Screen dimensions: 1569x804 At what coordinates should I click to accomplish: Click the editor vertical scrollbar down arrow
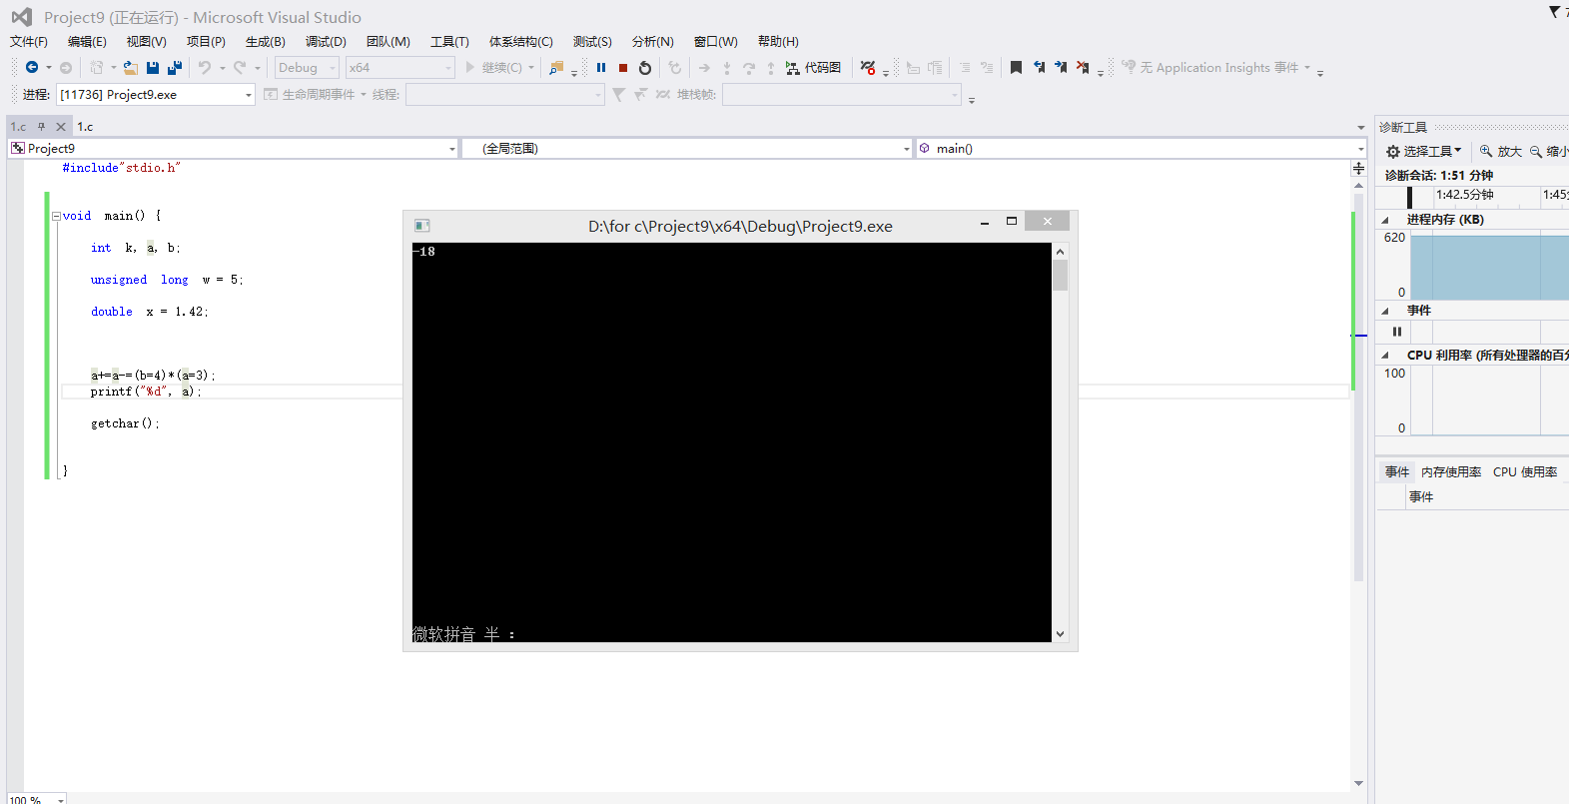click(x=1358, y=783)
